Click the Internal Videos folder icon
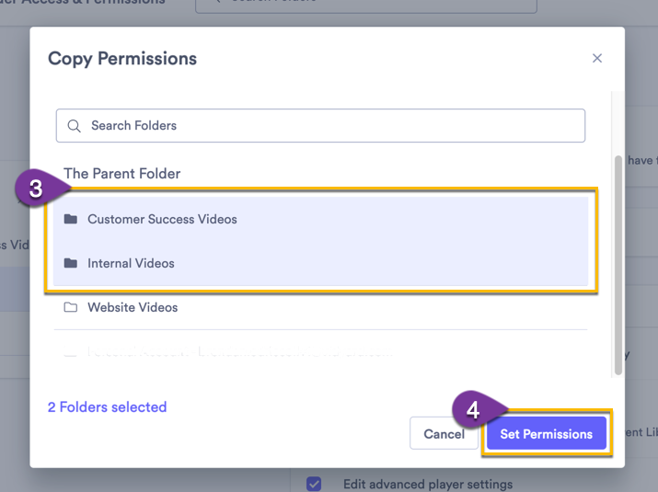The width and height of the screenshot is (658, 492). 71,263
